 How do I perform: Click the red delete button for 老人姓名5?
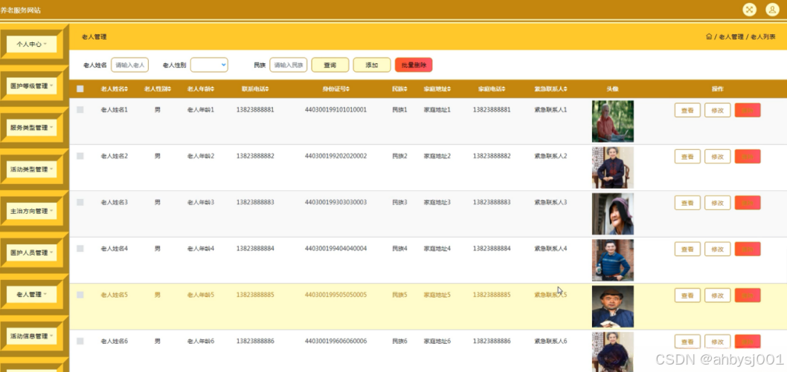[x=748, y=296]
